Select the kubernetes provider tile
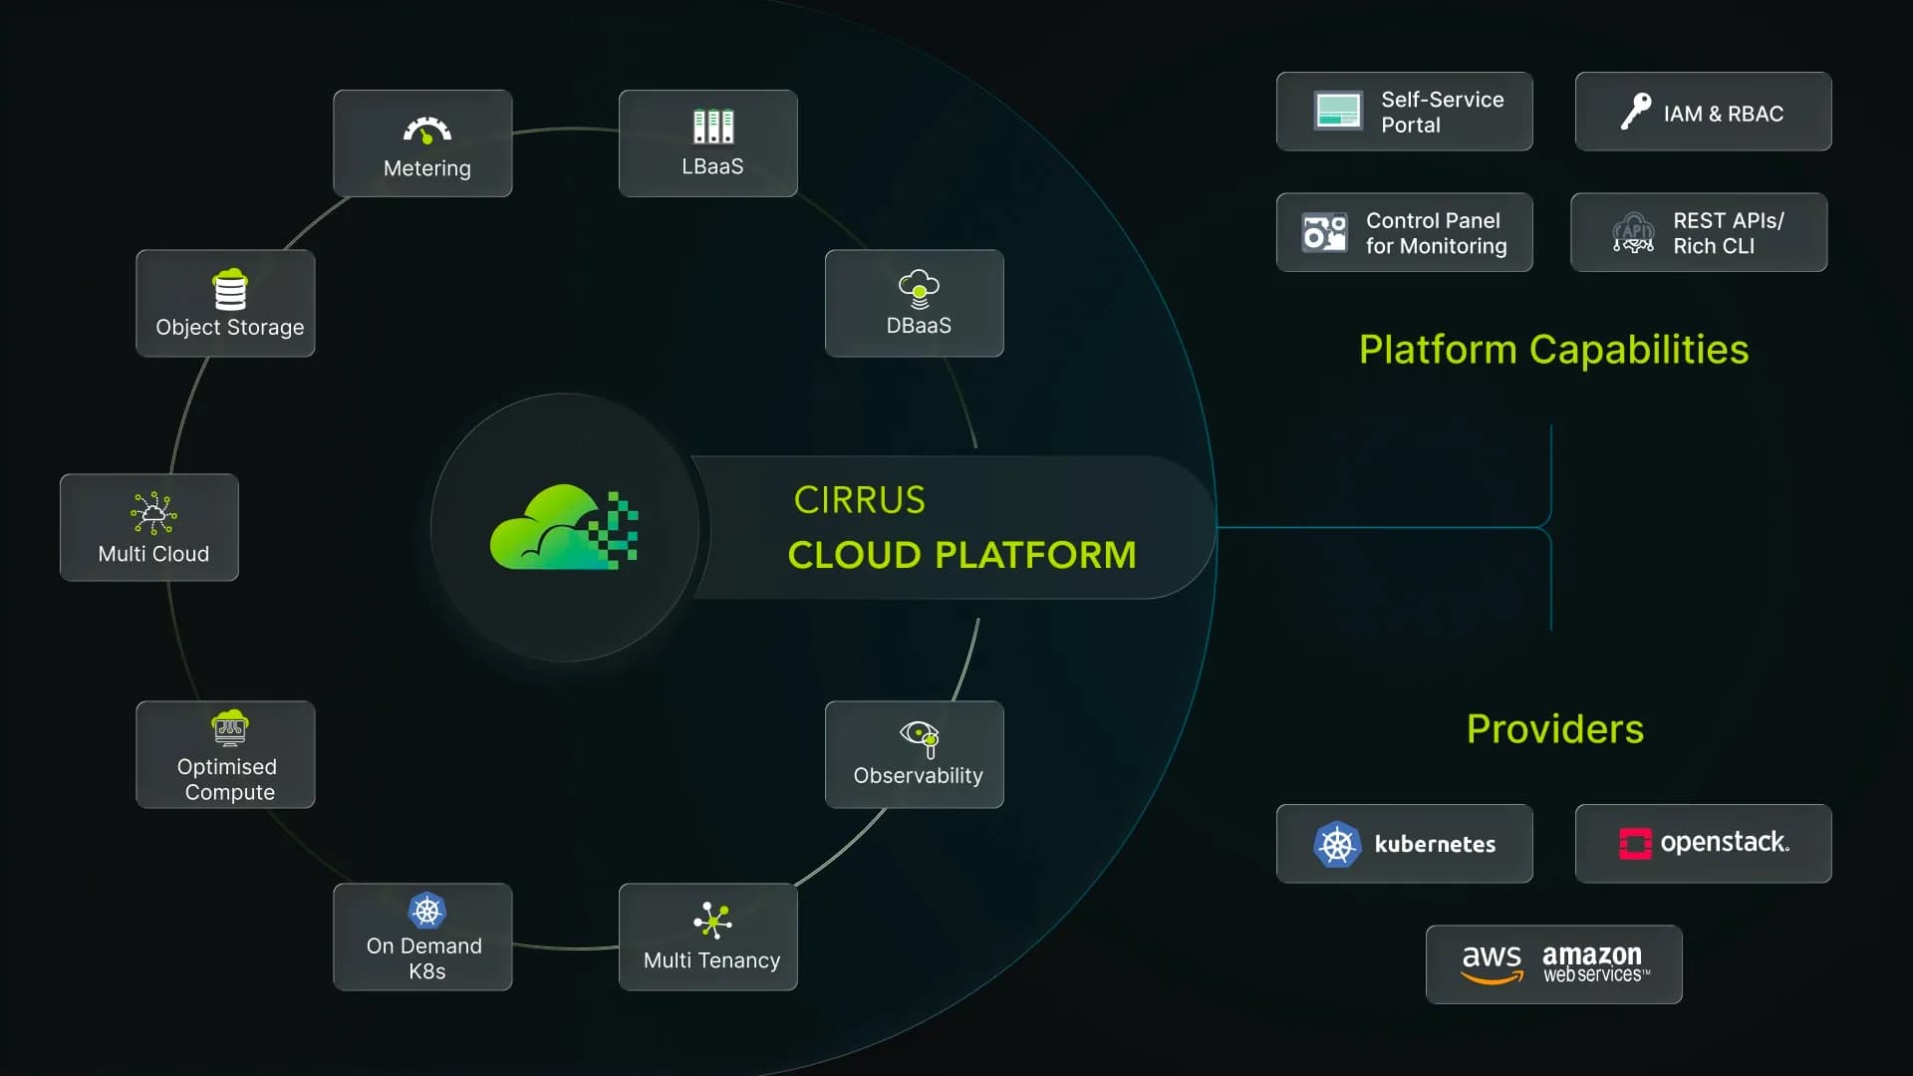The width and height of the screenshot is (1913, 1076). 1404,844
